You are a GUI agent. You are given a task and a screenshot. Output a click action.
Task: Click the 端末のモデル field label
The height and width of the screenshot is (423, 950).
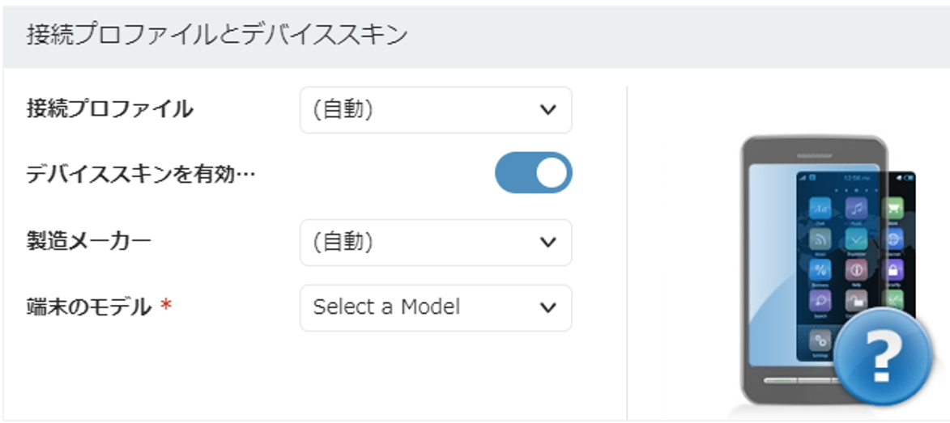[x=89, y=307]
